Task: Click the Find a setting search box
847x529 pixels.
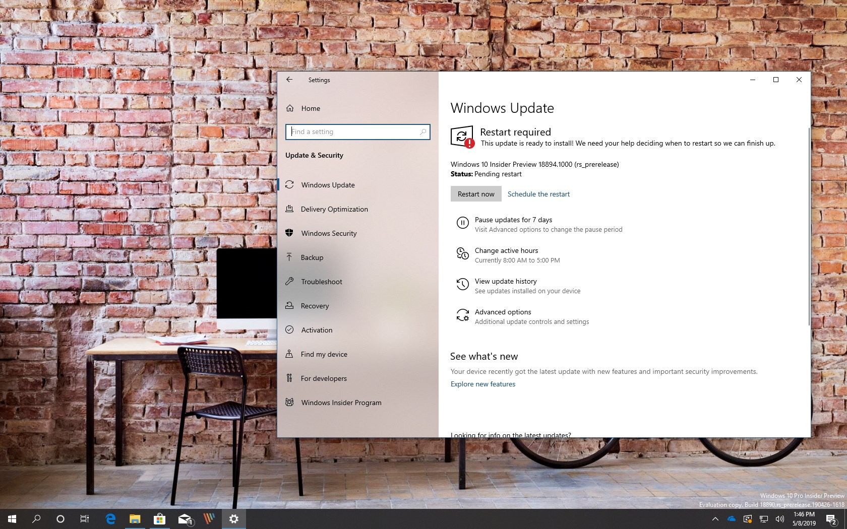Action: (357, 132)
